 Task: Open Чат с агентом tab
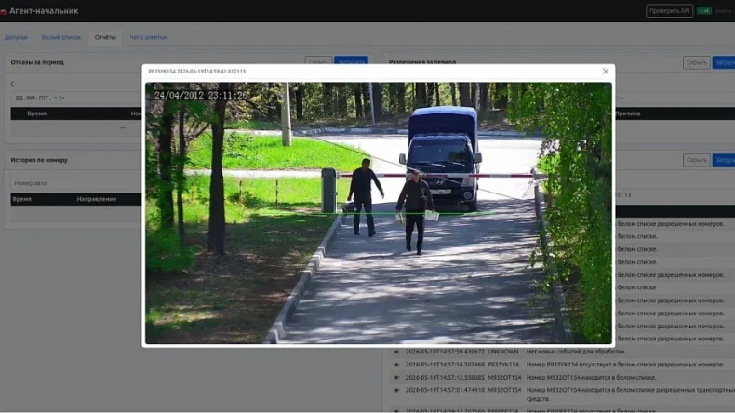pyautogui.click(x=149, y=37)
